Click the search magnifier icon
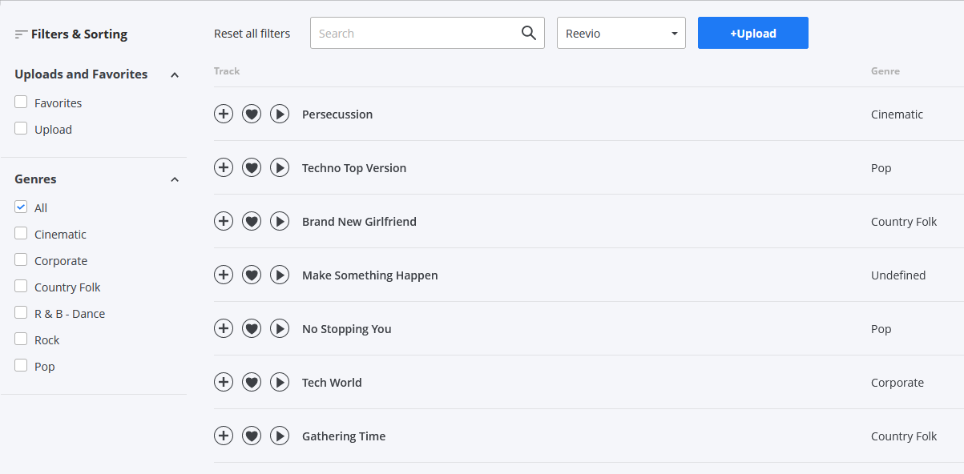This screenshot has width=964, height=474. coord(528,33)
